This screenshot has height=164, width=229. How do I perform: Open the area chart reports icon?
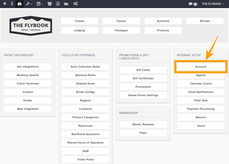[66, 4]
